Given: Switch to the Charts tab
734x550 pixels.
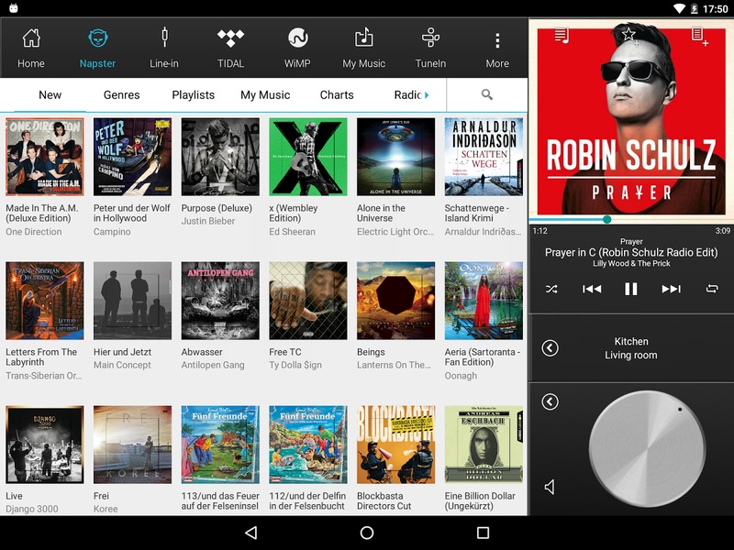Looking at the screenshot, I should click(337, 95).
